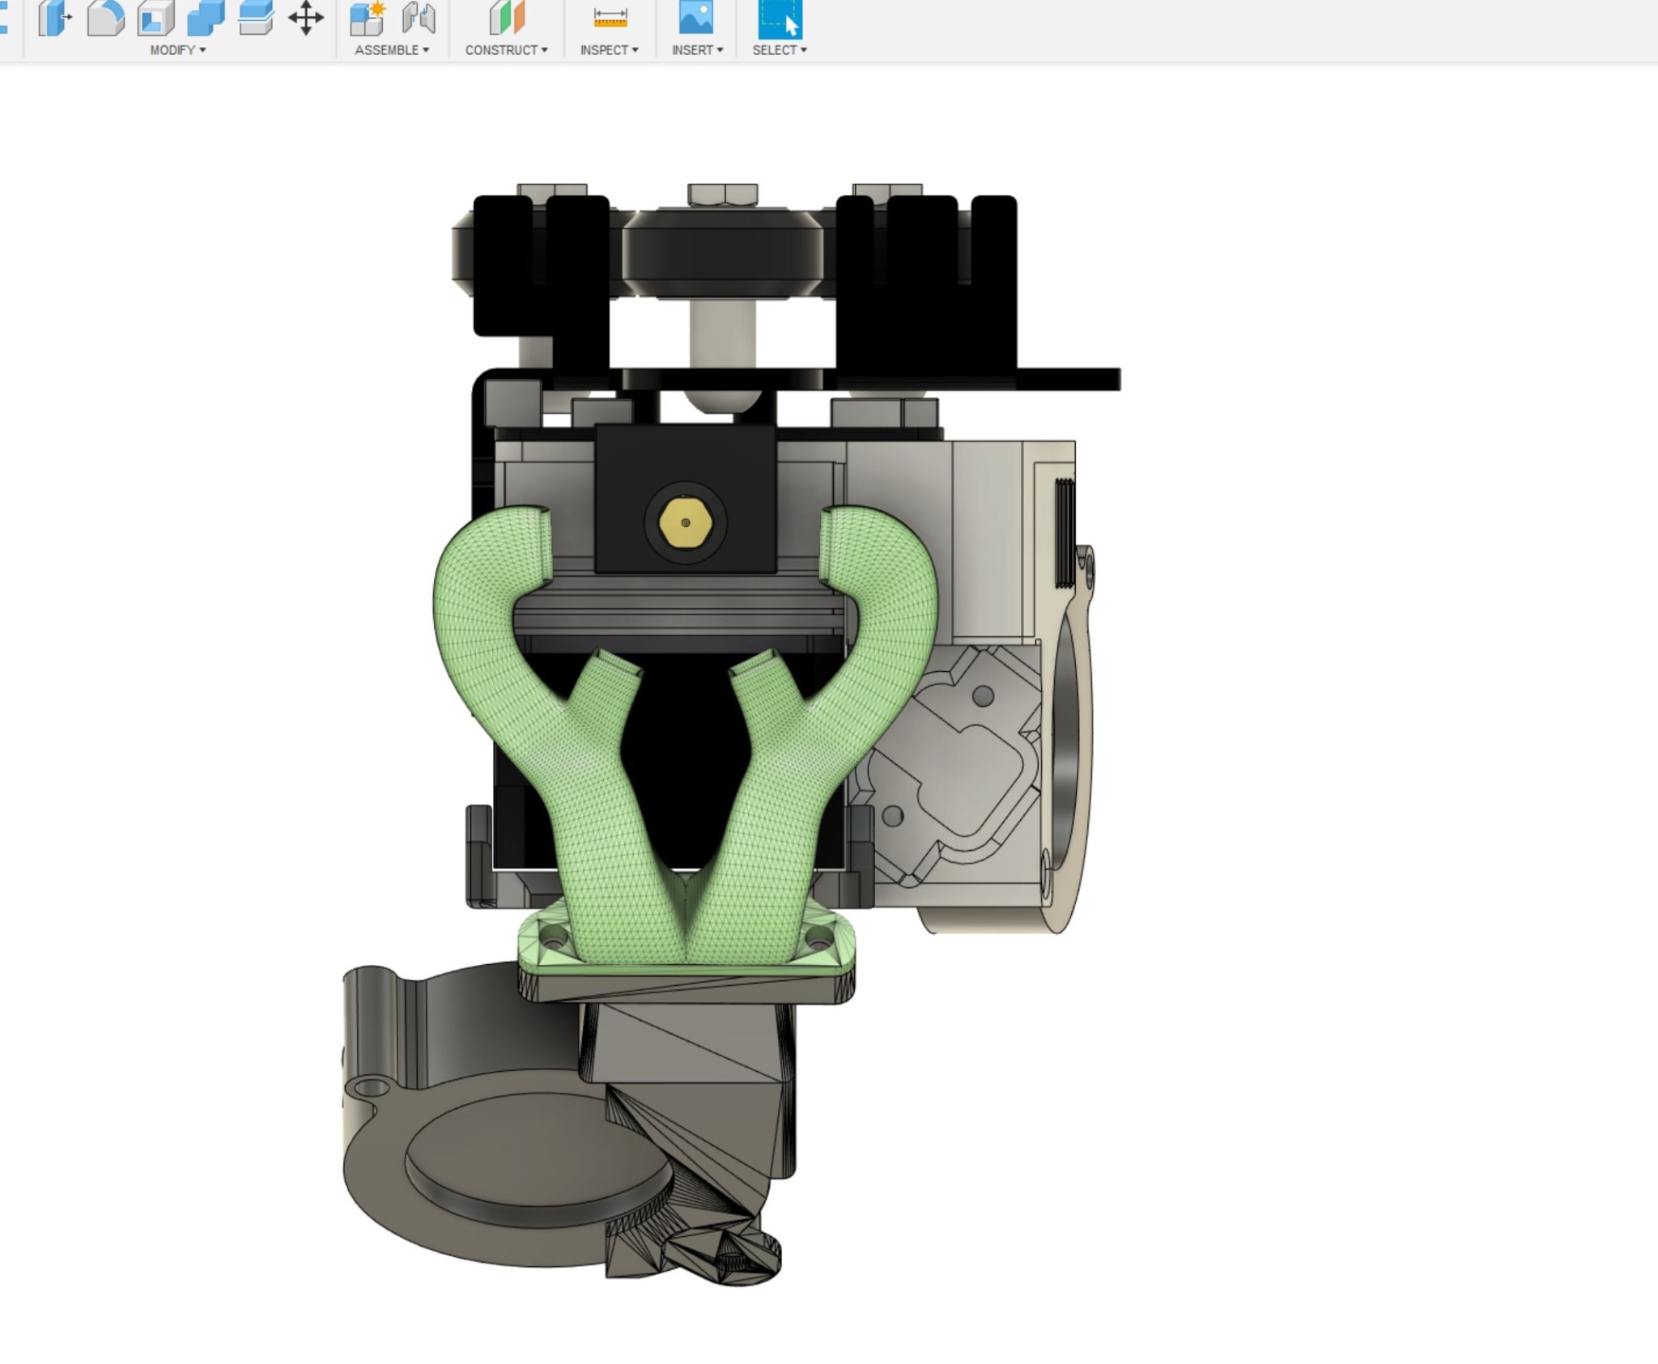Expand the INSERT dropdown menu
1658x1364 pixels.
[697, 50]
